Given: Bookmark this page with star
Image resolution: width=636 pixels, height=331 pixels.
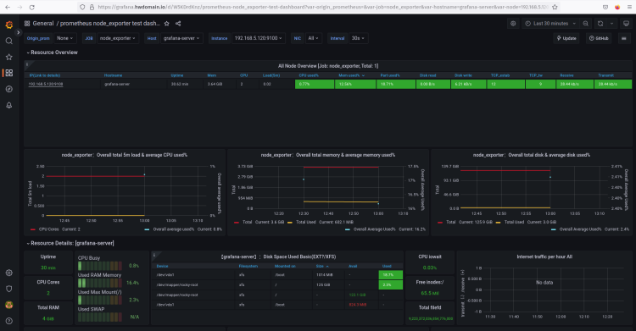Looking at the screenshot, I should coord(555,7).
